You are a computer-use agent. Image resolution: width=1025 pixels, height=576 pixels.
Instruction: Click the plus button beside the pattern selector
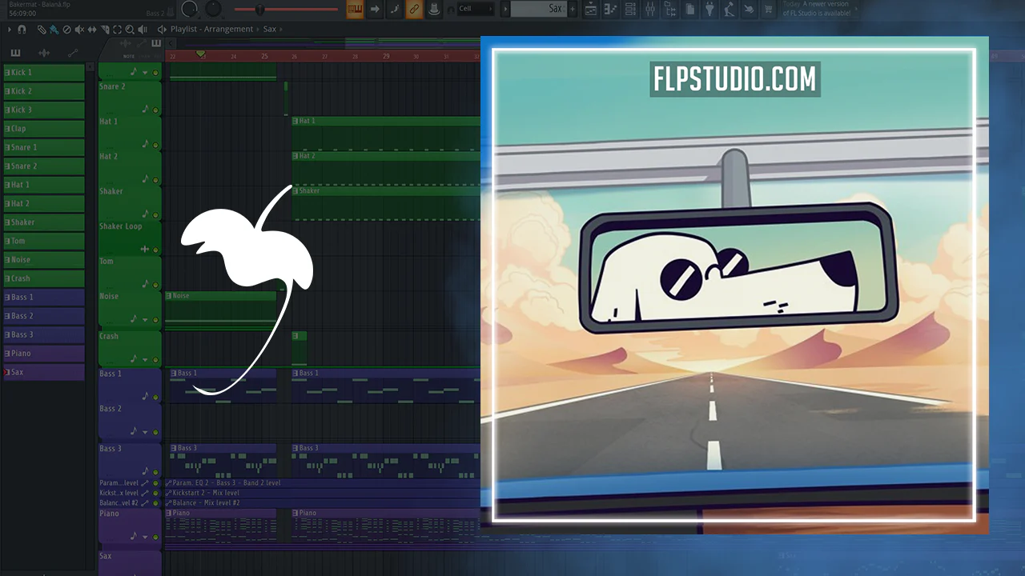pyautogui.click(x=572, y=10)
